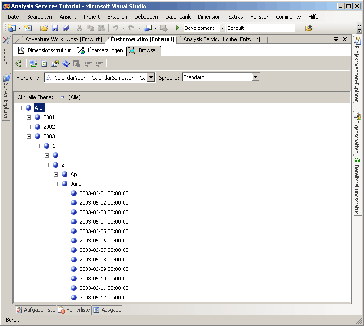
Task: Click the Process icon in browser toolbar
Action: click(x=18, y=64)
